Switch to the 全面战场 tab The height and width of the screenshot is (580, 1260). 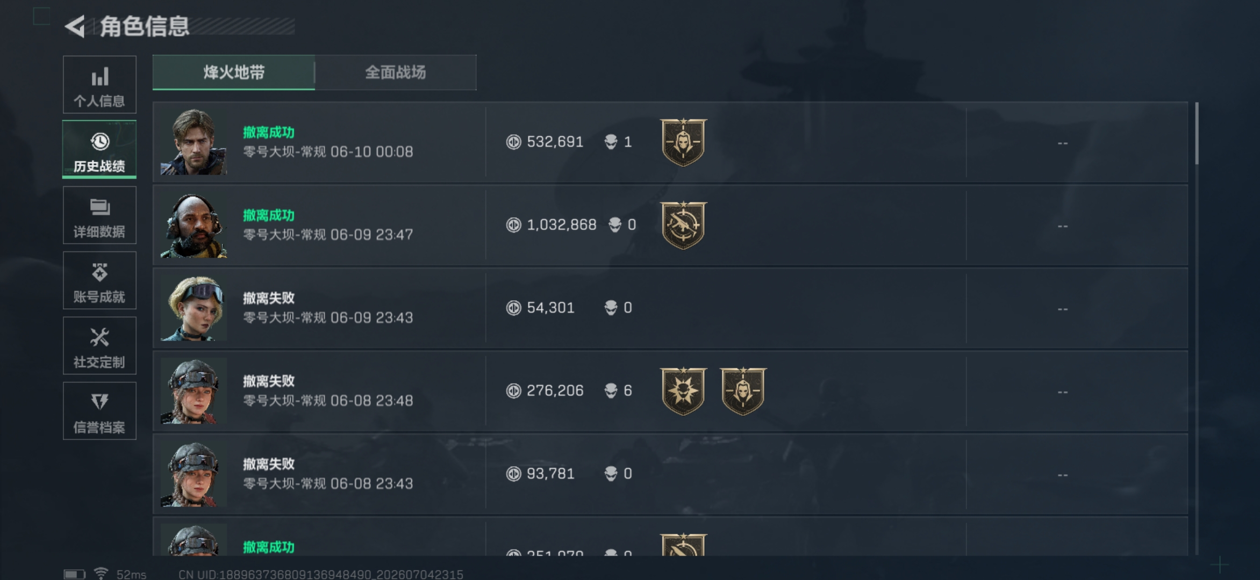pyautogui.click(x=396, y=72)
